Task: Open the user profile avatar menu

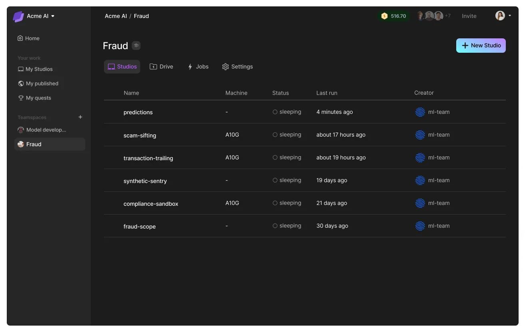Action: (x=503, y=16)
